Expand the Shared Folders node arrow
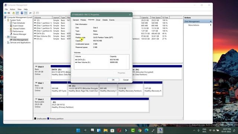Viewport: 238px width, 134px height. [x=8, y=29]
